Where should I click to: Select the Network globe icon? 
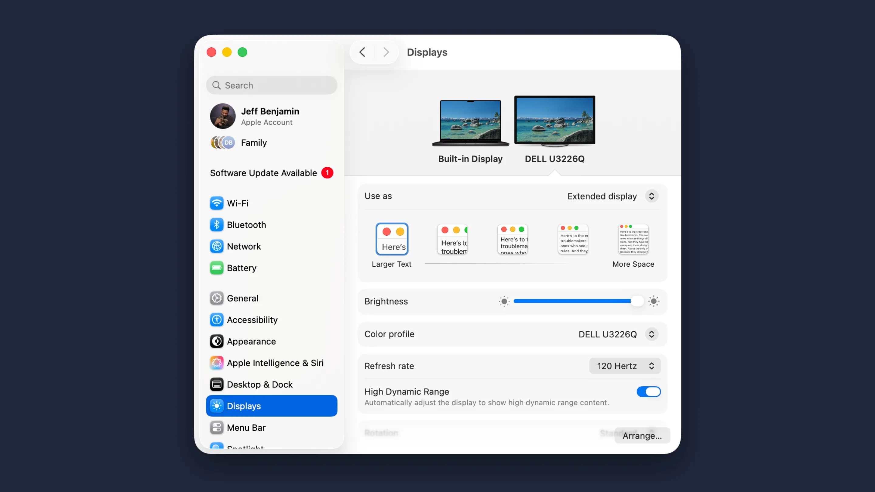pos(217,246)
